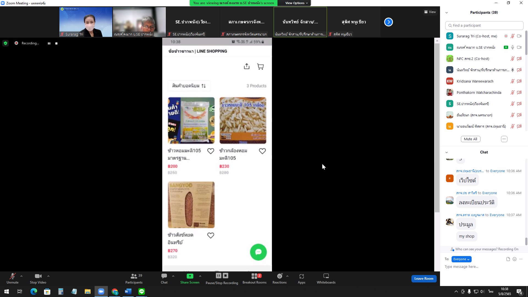Viewport: 528px width, 297px height.
Task: Collapse the Participants panel chevron
Action: 447,13
